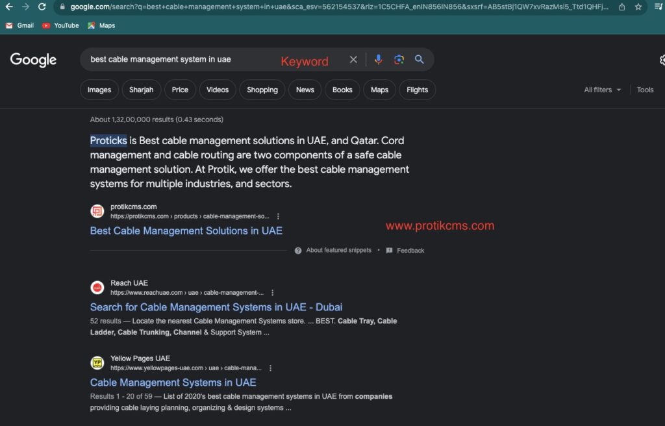The width and height of the screenshot is (665, 426).
Task: Click the Reach UAE site name
Action: pos(129,283)
